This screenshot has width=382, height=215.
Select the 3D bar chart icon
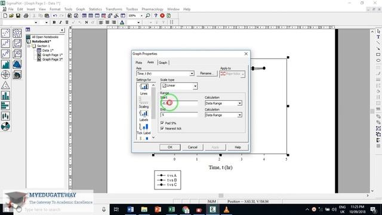[17, 75]
